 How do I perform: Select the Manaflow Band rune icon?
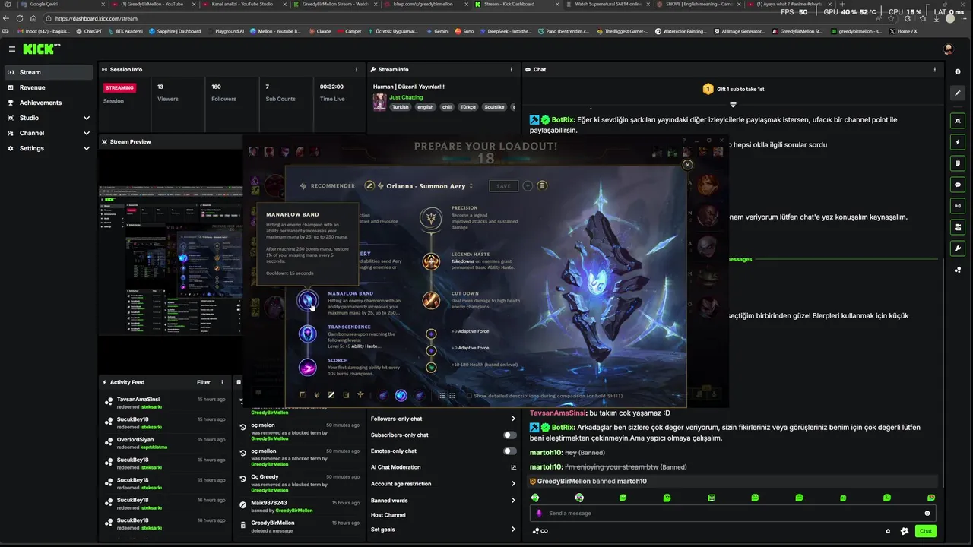(x=307, y=301)
